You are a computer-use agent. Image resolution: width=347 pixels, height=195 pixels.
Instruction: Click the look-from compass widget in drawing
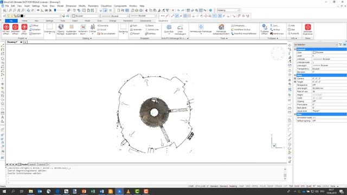(278, 53)
